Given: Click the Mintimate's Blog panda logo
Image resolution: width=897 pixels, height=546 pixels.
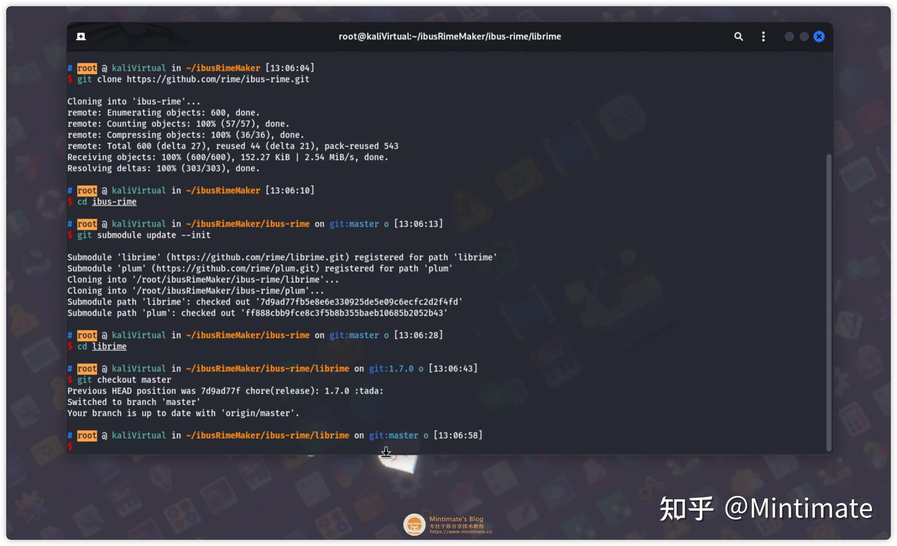Looking at the screenshot, I should click(x=414, y=524).
